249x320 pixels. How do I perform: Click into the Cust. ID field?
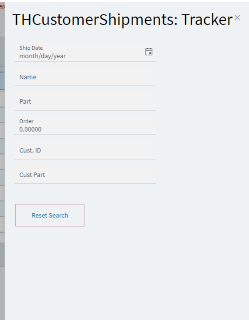(85, 149)
